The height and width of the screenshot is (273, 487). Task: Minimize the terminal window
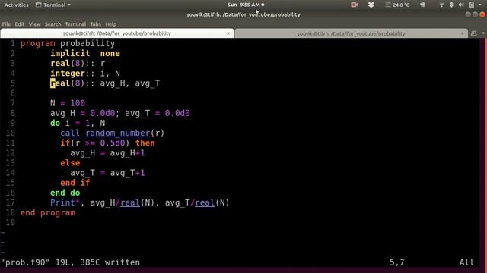pos(468,14)
